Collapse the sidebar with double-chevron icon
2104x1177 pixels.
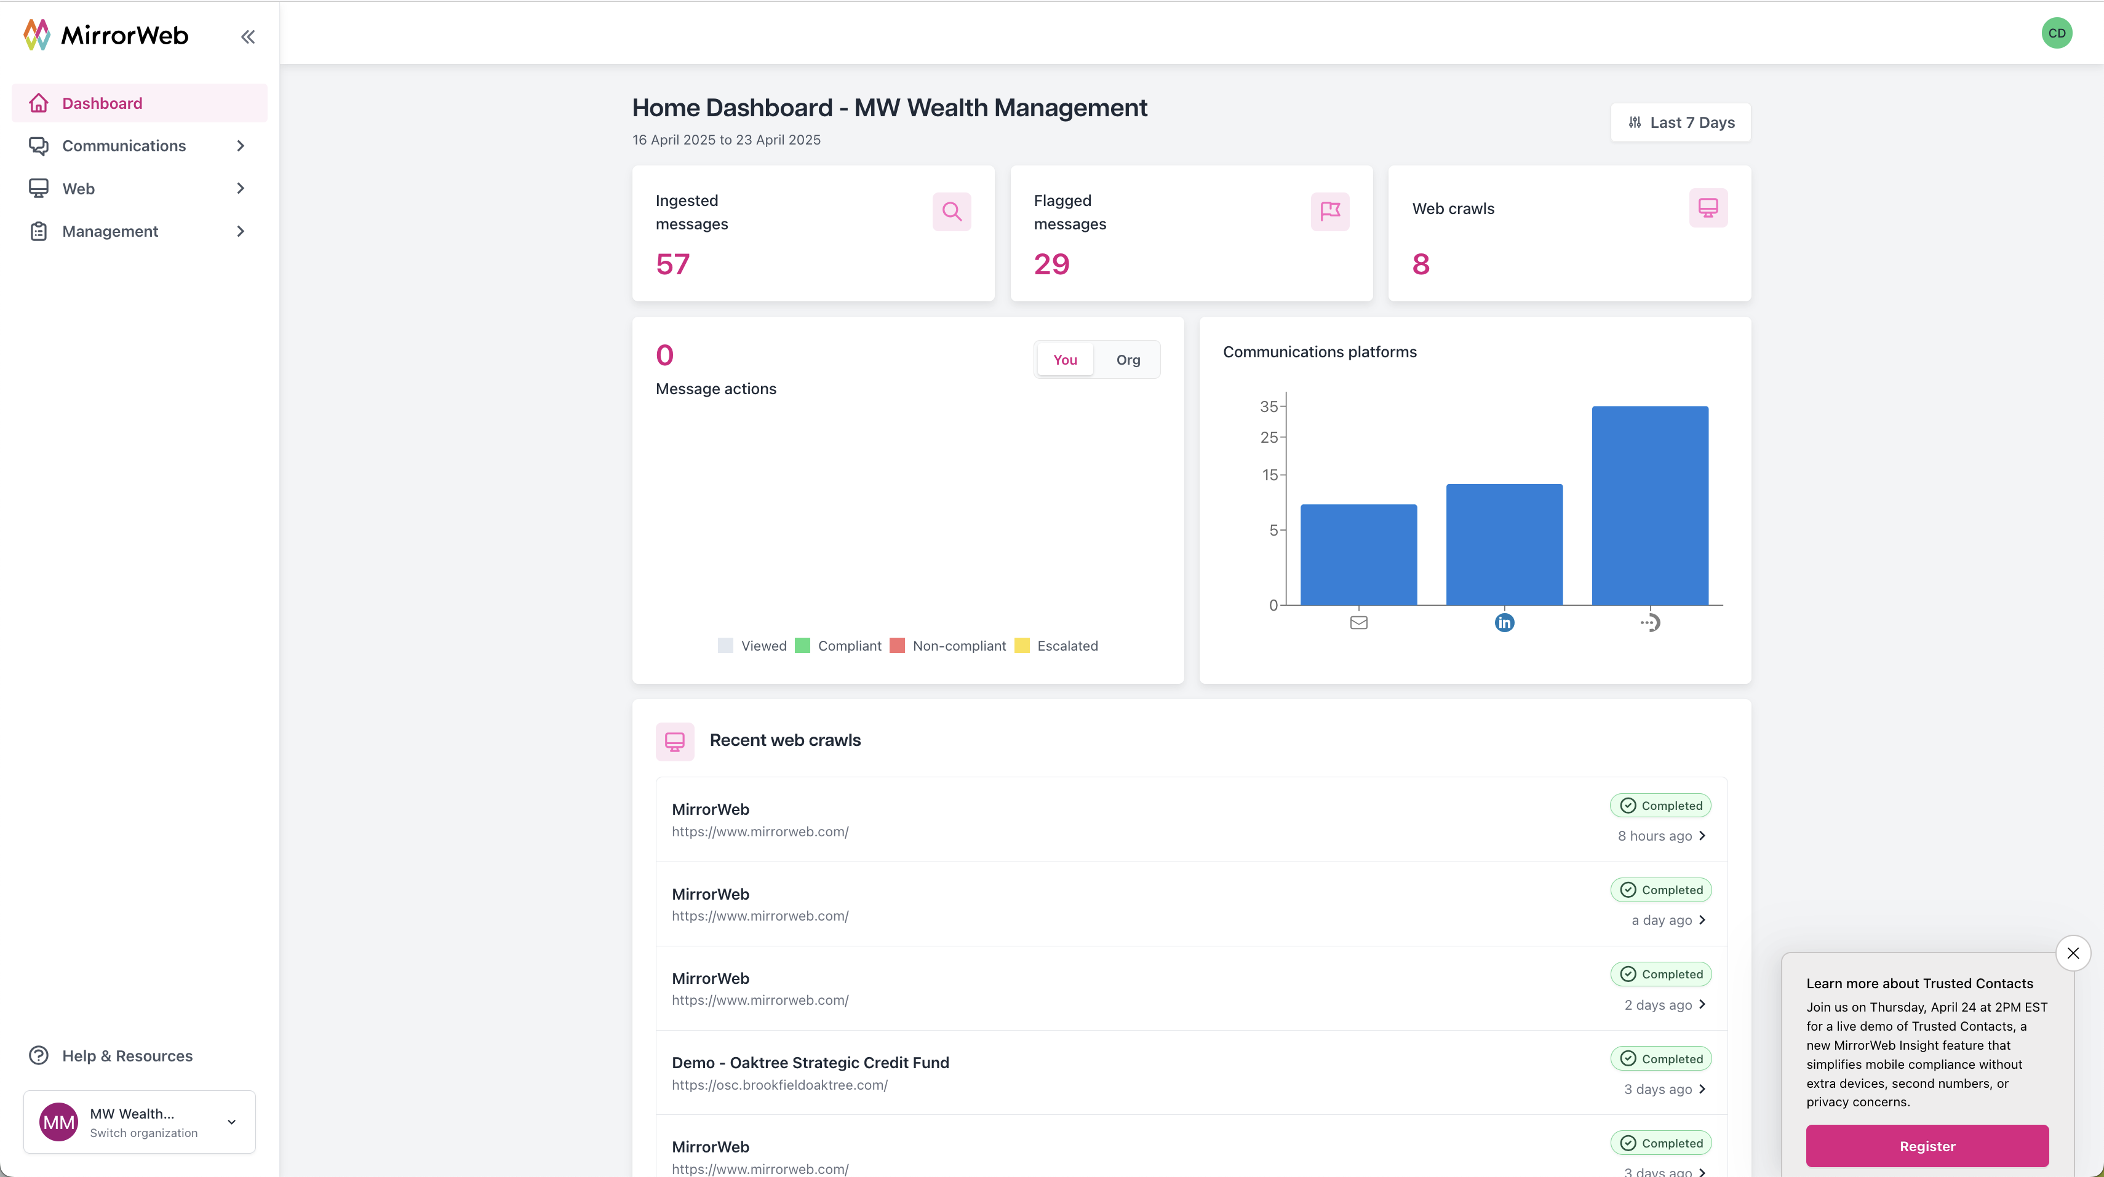tap(249, 37)
